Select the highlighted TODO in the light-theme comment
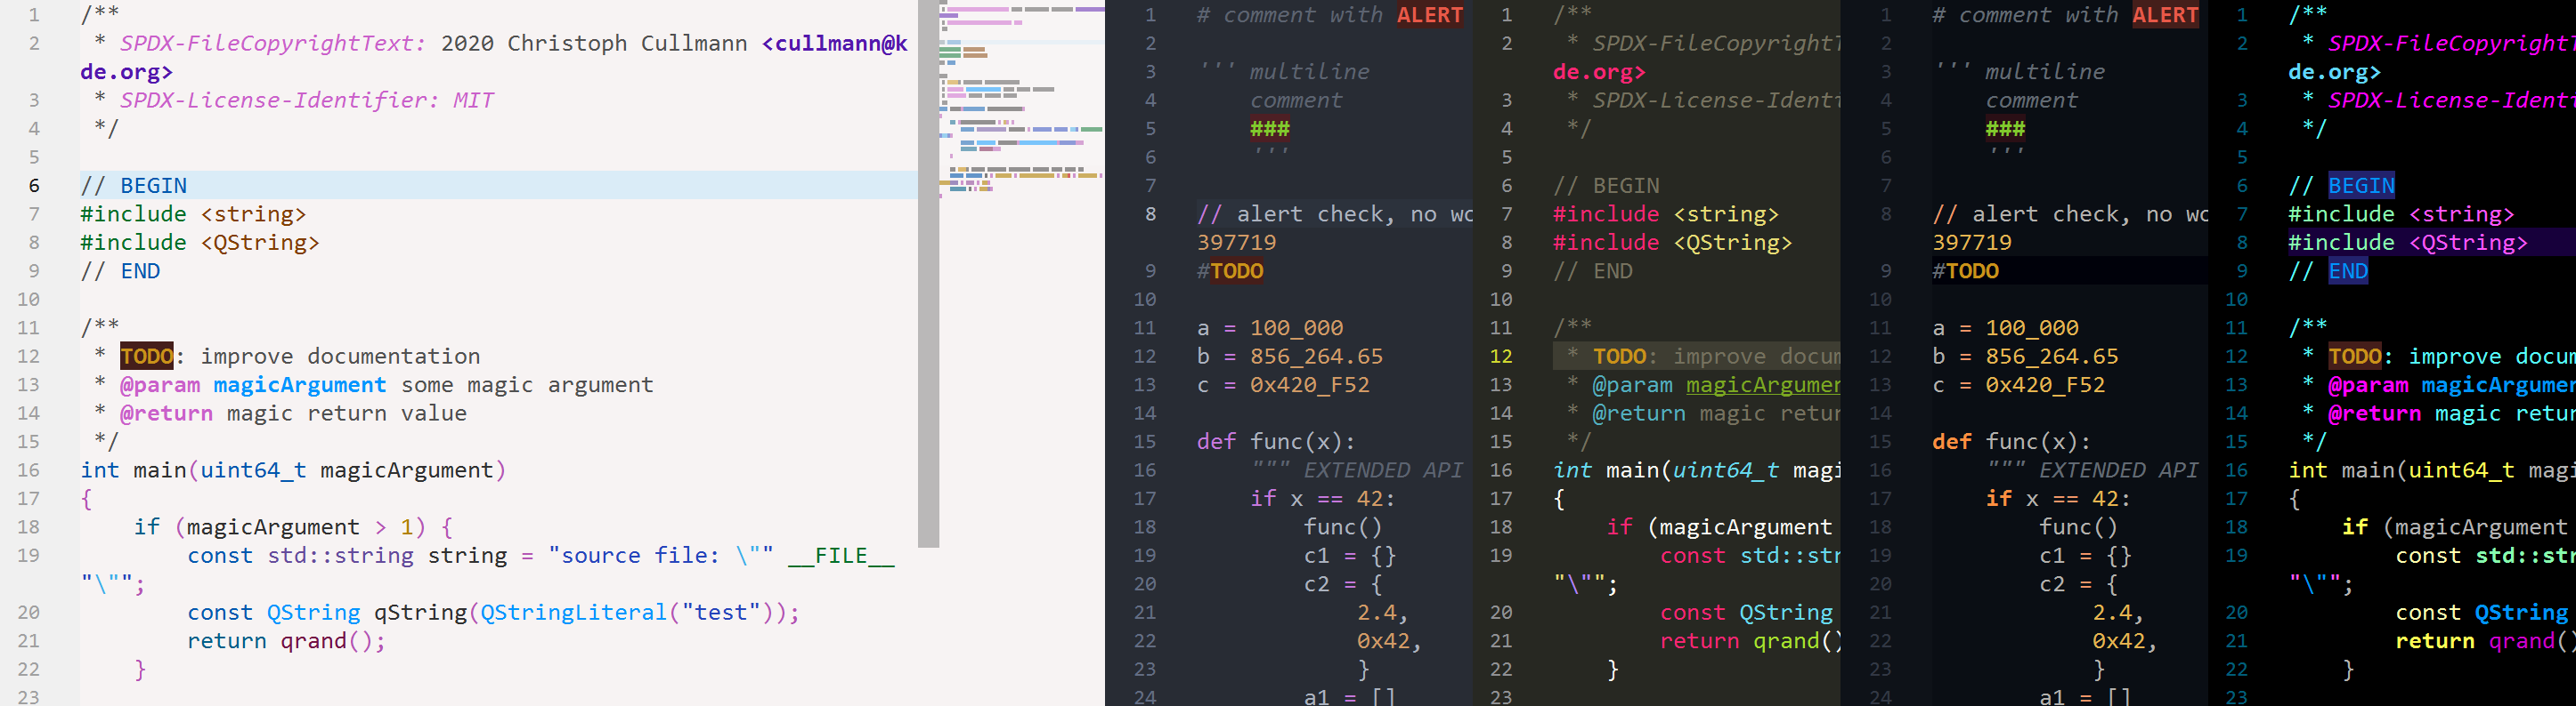The height and width of the screenshot is (706, 2576). click(x=146, y=357)
